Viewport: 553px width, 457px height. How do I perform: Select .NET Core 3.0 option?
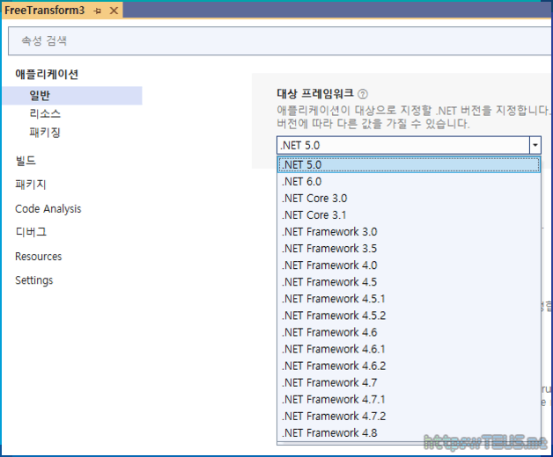point(409,199)
